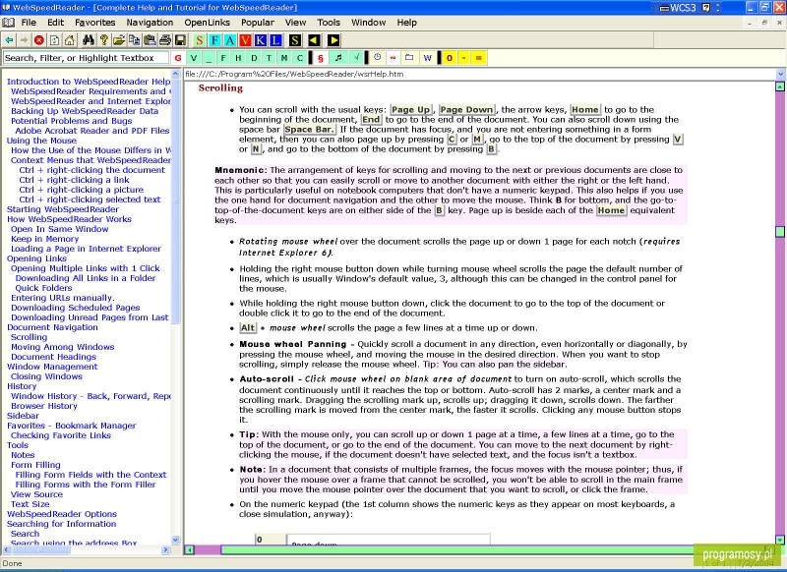
Task: Click the blue folder outline icon
Action: point(409,58)
